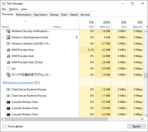Select the Windows Wireless LAN 802.11 row name
The image size is (148, 132).
(31, 44)
